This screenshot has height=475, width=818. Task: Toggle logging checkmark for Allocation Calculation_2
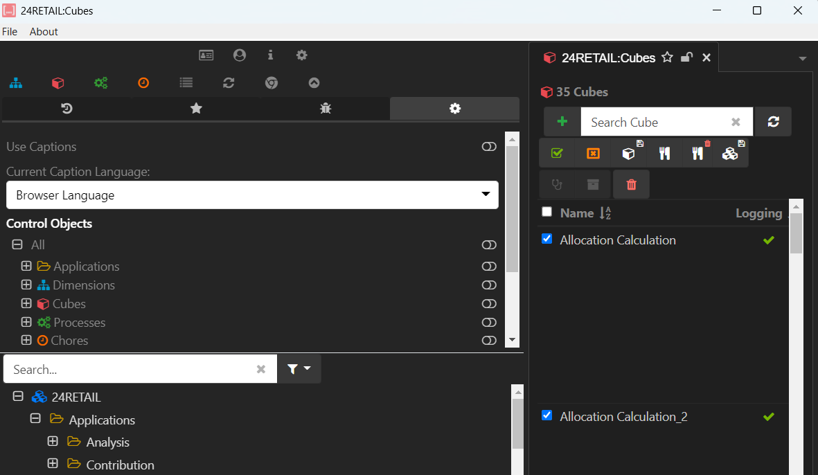tap(768, 417)
